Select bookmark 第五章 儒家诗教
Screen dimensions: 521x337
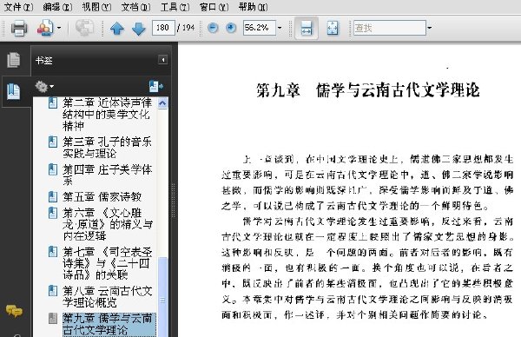point(102,197)
